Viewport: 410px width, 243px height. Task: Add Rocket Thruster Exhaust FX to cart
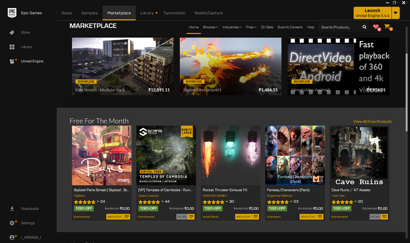pyautogui.click(x=243, y=217)
